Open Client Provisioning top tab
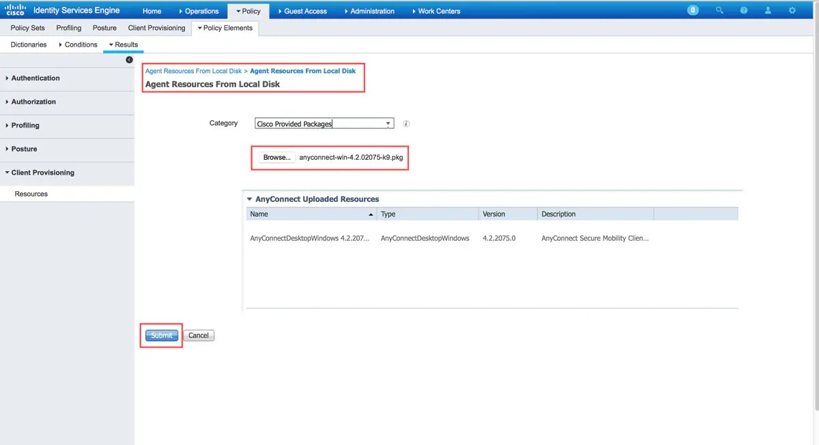This screenshot has height=445, width=819. coord(156,28)
